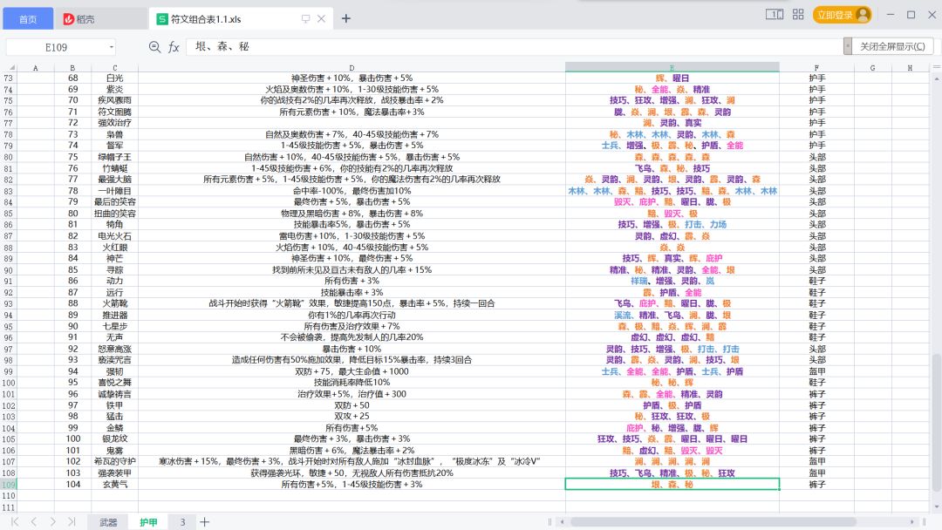Click the horizontal scrollbar thumb

pyautogui.click(x=713, y=522)
